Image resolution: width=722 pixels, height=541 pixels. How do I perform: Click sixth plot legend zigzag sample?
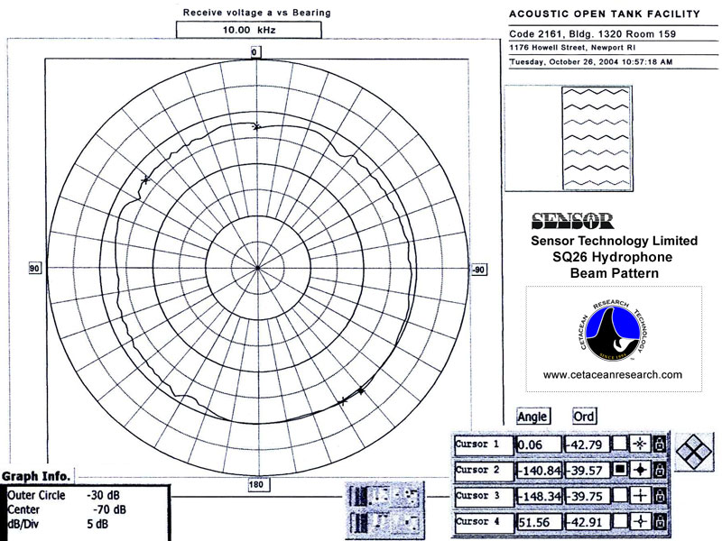point(597,168)
